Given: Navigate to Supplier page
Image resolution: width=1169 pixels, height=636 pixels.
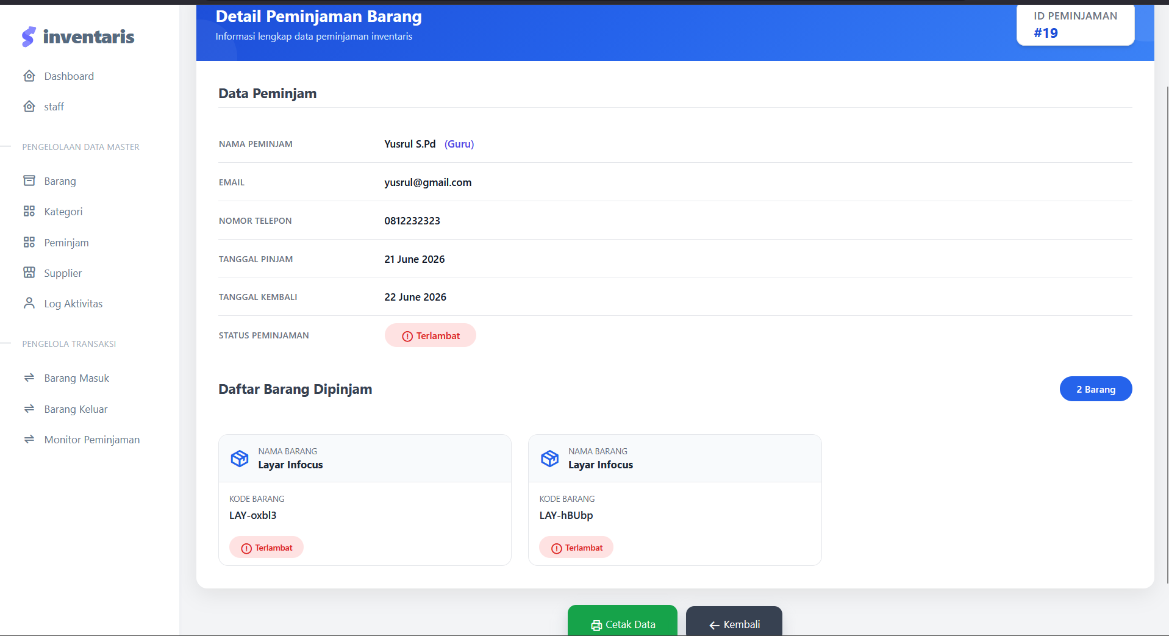Looking at the screenshot, I should (x=63, y=273).
